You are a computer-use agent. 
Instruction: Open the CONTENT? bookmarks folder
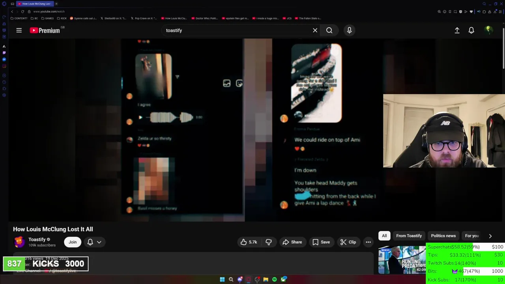19,18
